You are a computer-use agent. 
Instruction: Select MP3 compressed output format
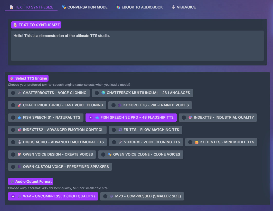[105, 196]
